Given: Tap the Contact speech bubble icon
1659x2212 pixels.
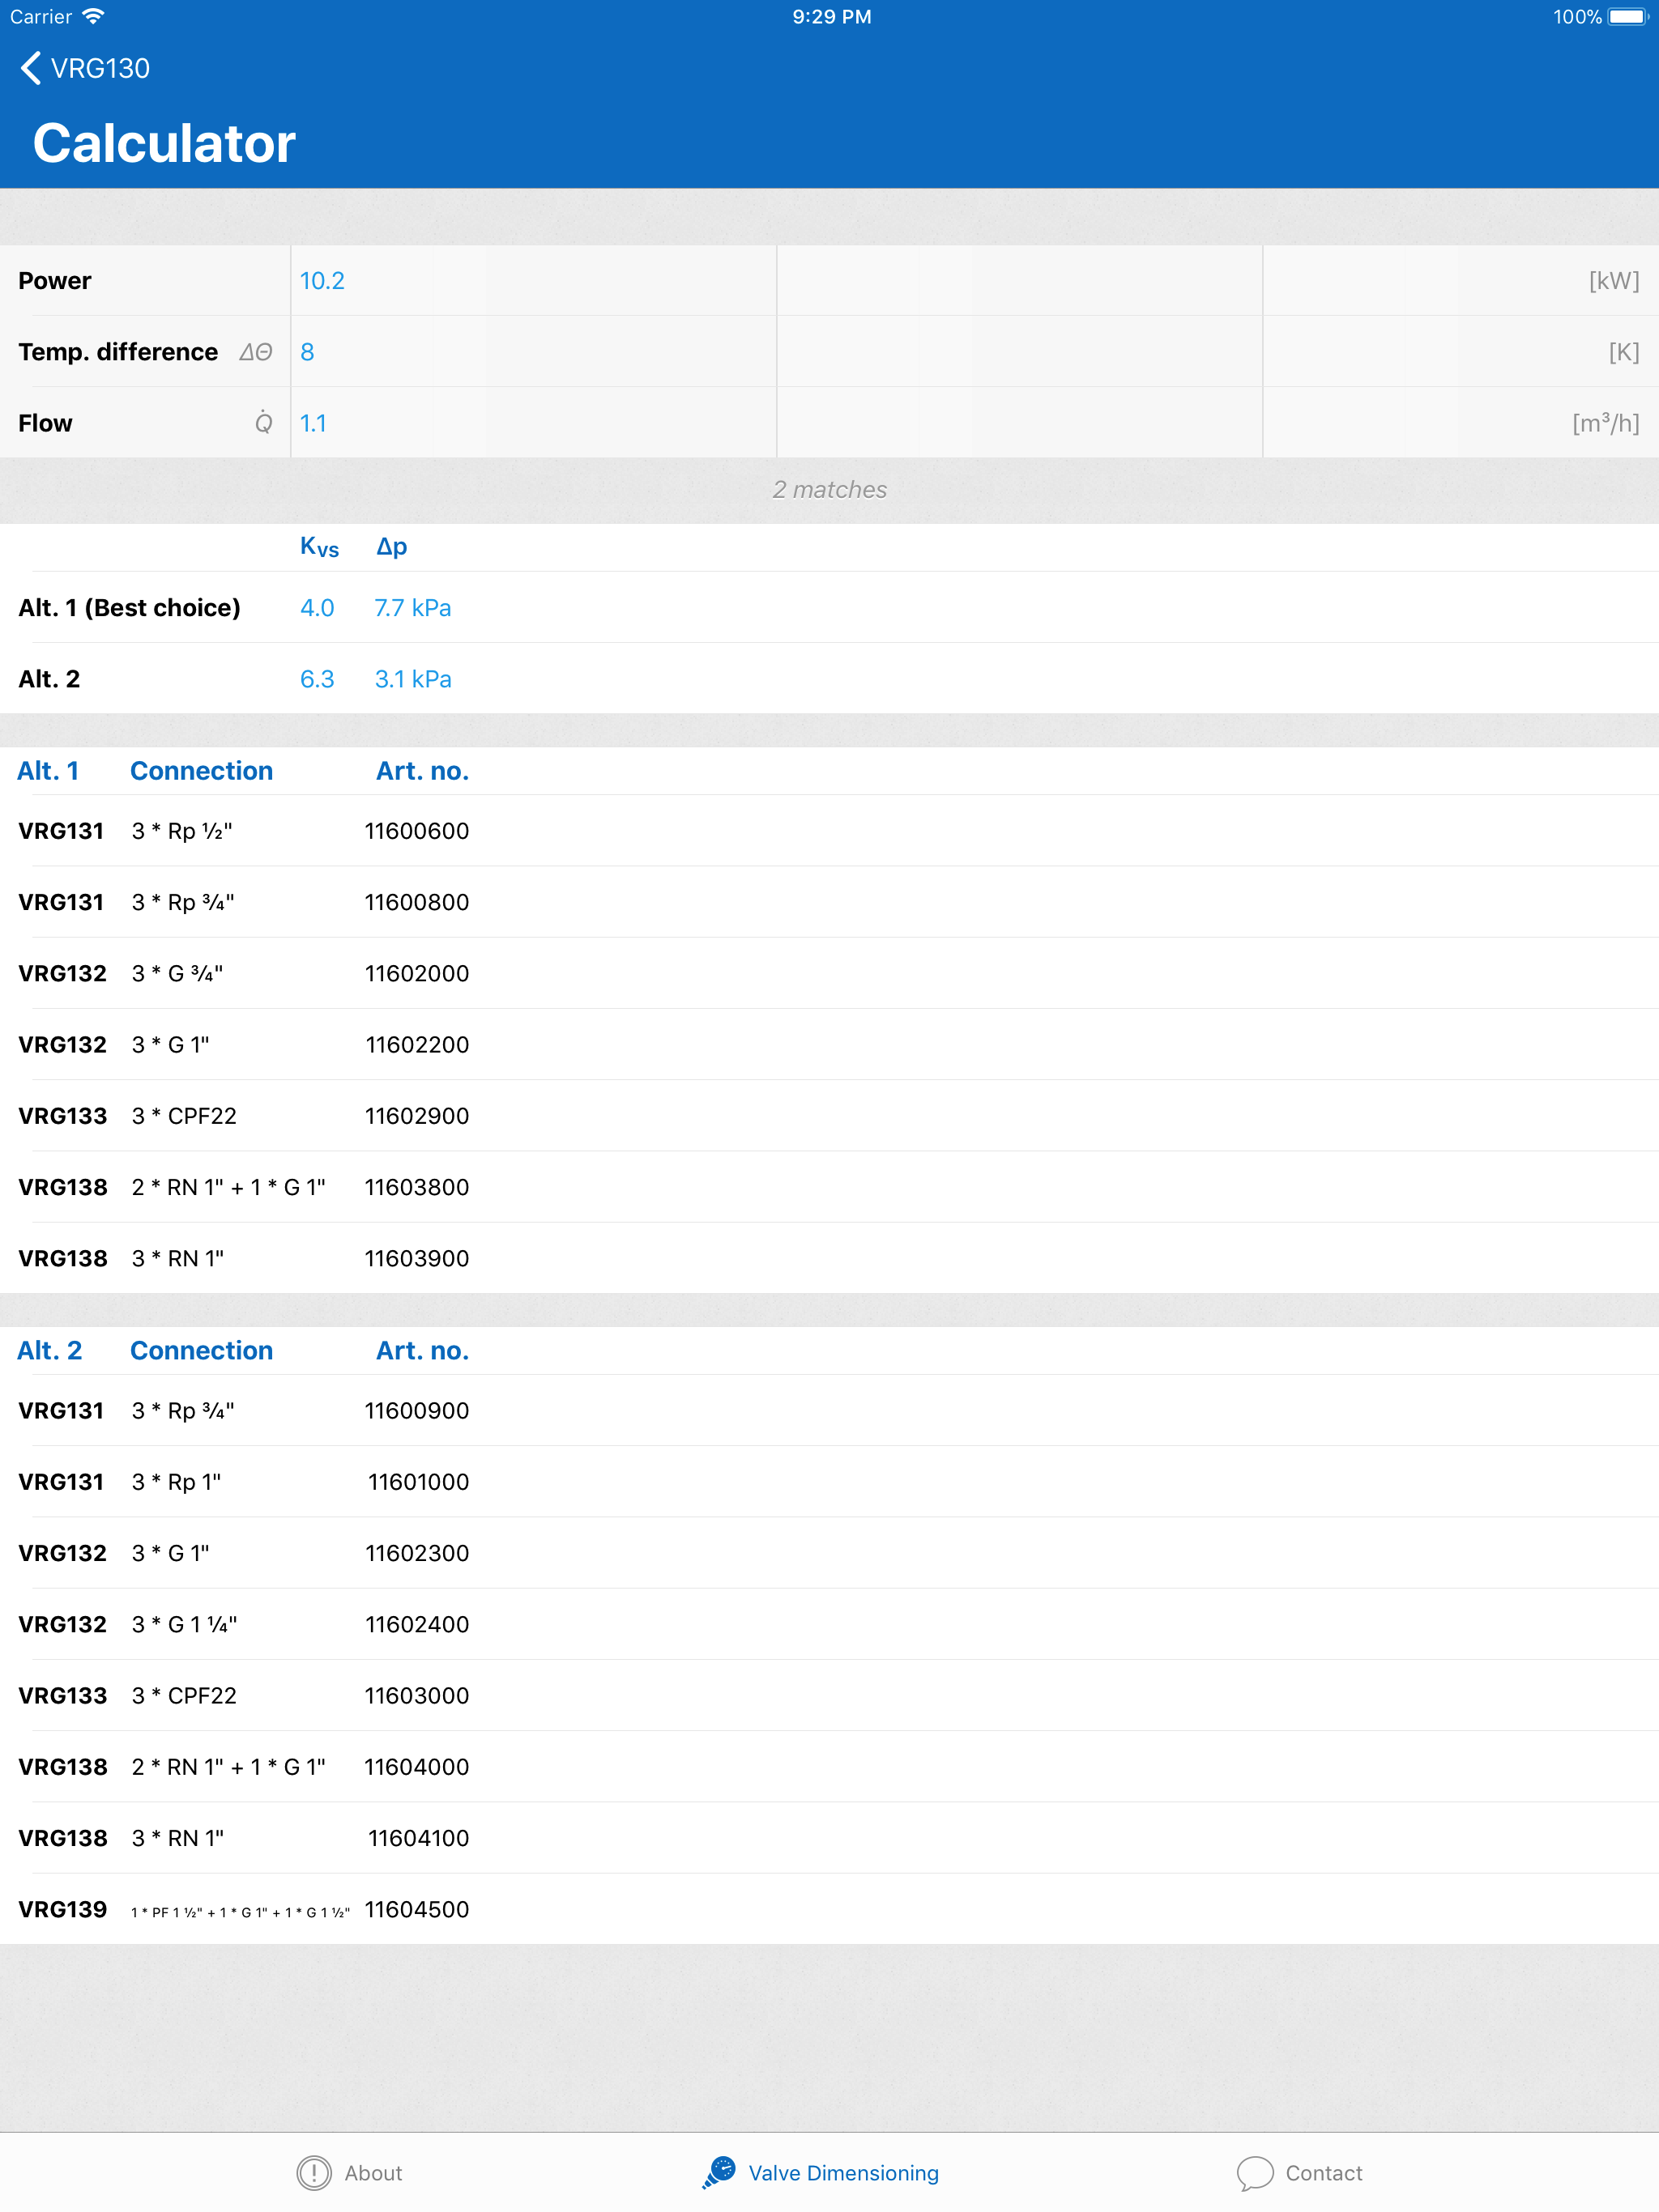Looking at the screenshot, I should pyautogui.click(x=1254, y=2172).
